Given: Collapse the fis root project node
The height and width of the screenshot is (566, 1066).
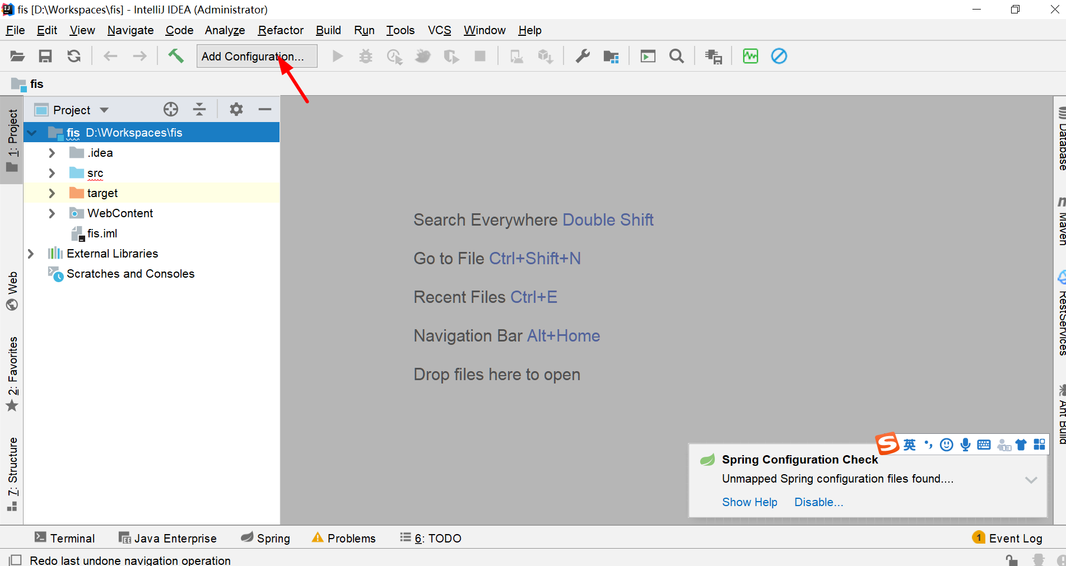Looking at the screenshot, I should pos(32,133).
